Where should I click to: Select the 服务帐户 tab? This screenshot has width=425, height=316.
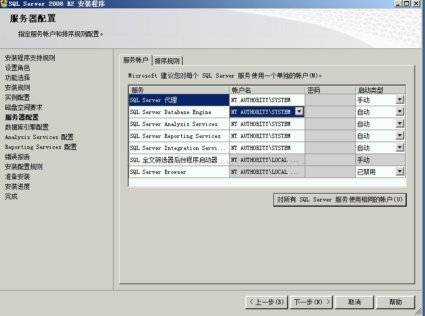coord(136,60)
